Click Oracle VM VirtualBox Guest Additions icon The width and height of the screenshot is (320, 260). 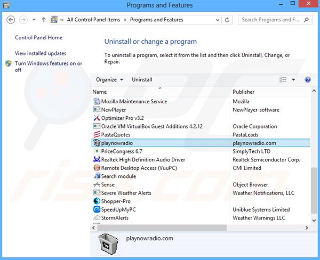click(97, 126)
